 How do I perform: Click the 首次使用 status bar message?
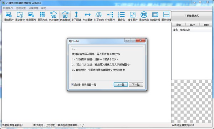59,125
